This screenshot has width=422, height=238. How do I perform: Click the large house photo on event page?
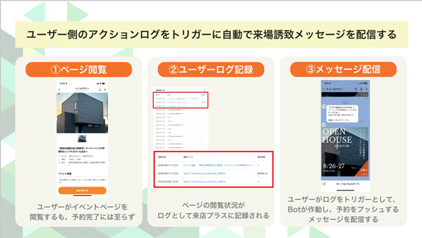point(82,113)
